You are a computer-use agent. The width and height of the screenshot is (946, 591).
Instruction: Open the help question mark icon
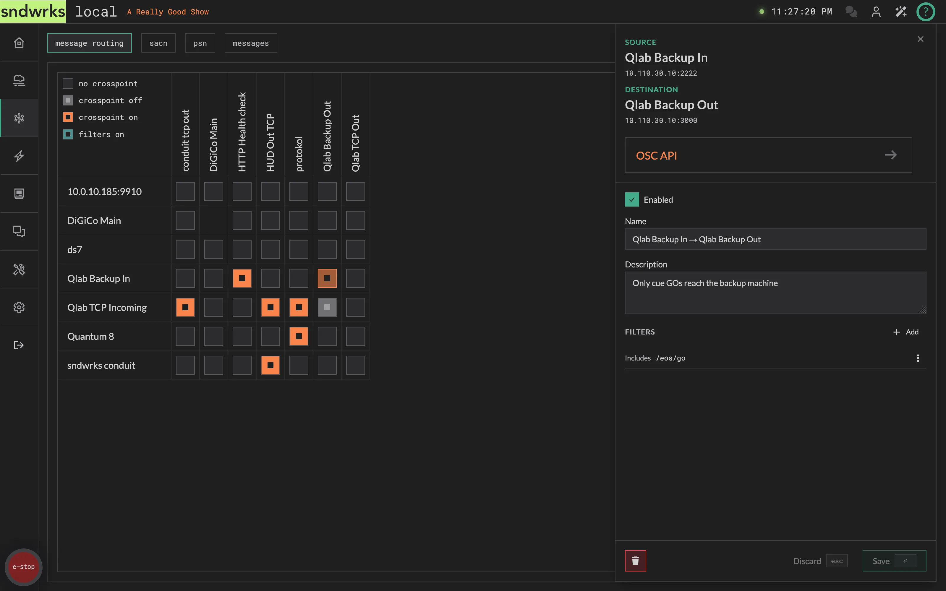[x=926, y=12]
